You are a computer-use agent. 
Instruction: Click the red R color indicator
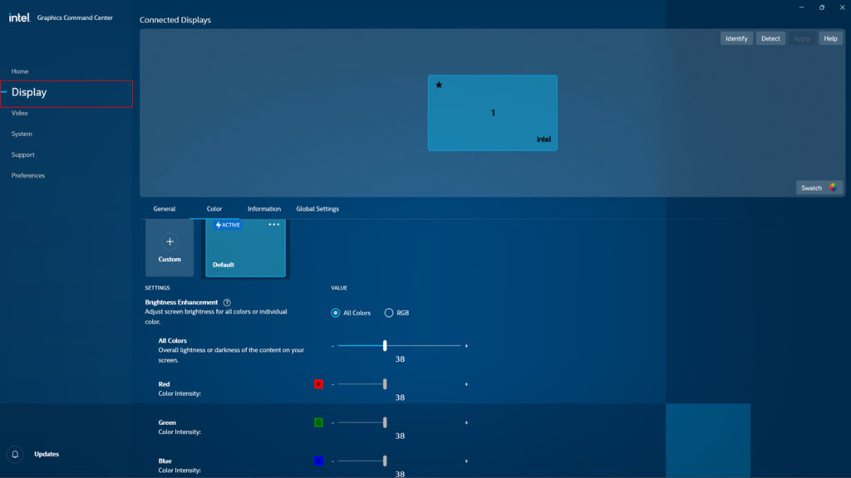click(318, 384)
